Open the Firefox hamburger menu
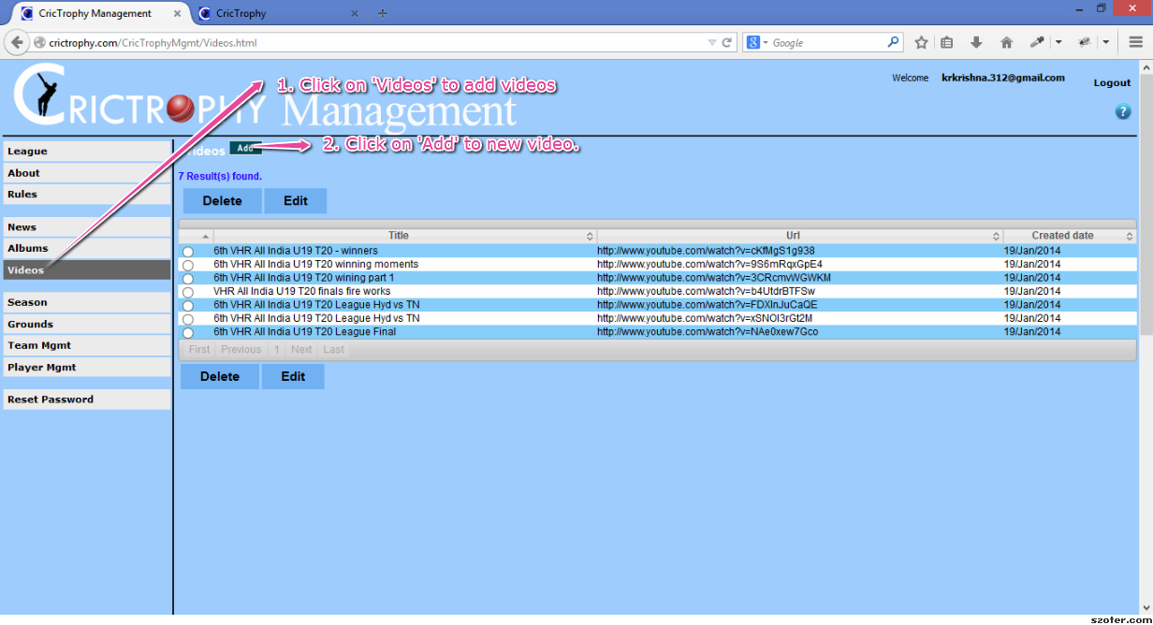Viewport: 1153px width, 625px height. coord(1135,42)
